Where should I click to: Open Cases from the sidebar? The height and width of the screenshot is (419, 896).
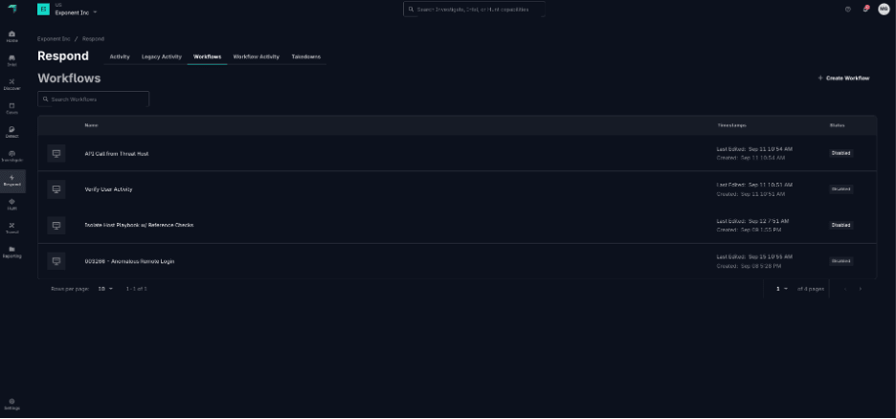(x=12, y=108)
